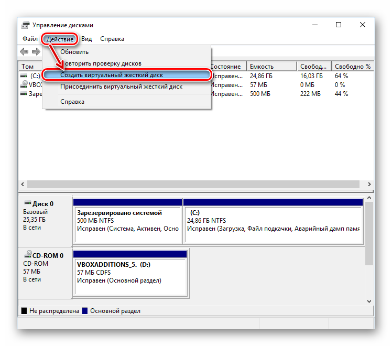Open the Справка menu in menu bar
The image size is (392, 346).
112,39
